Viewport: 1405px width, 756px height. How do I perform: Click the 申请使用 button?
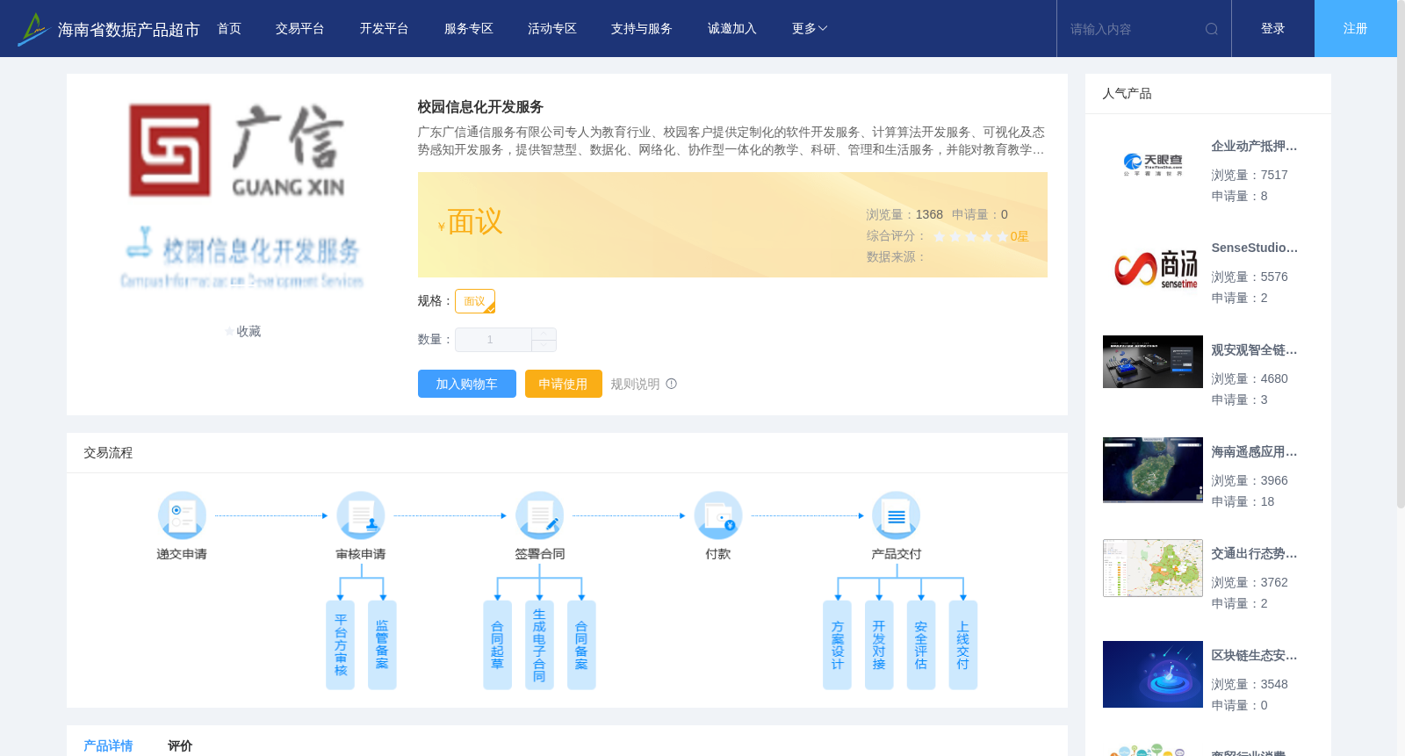(x=564, y=384)
